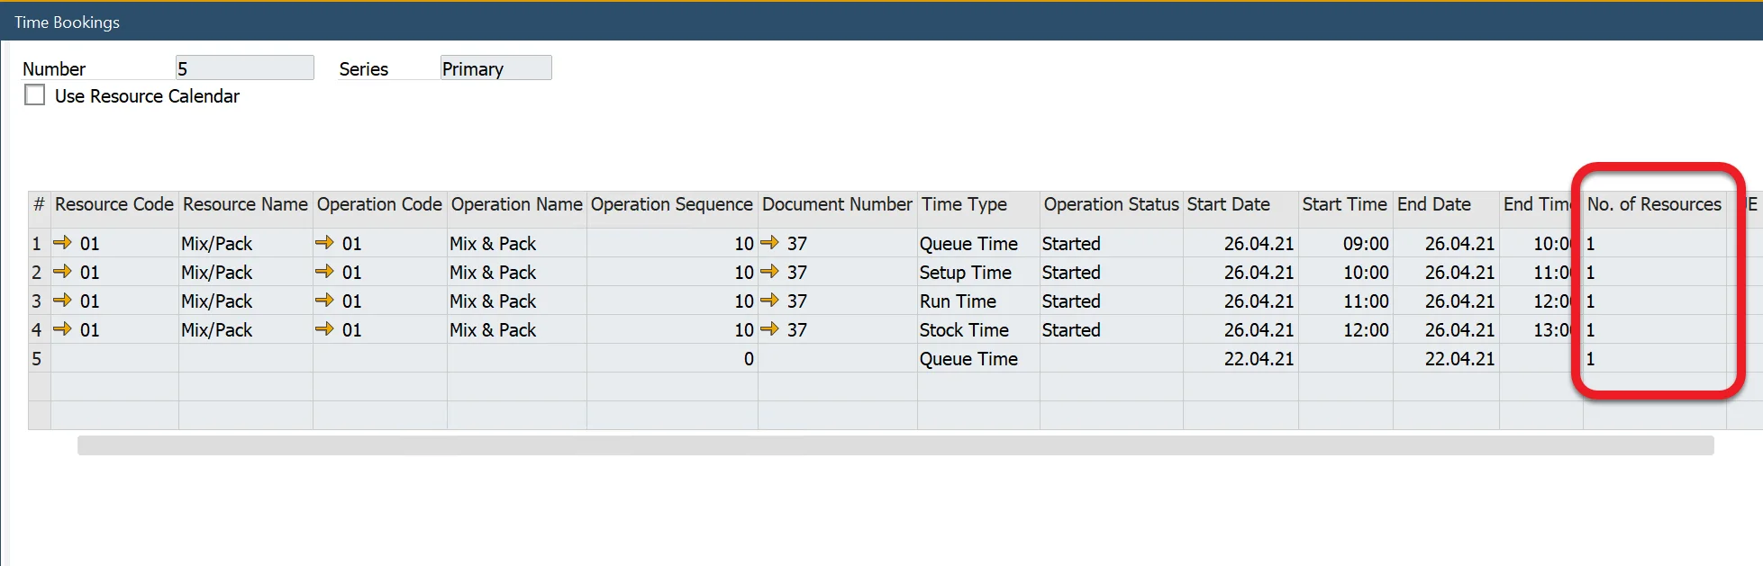Viewport: 1763px width, 566px height.
Task: Follow Resource Code link arrow in row 4
Action: (x=62, y=329)
